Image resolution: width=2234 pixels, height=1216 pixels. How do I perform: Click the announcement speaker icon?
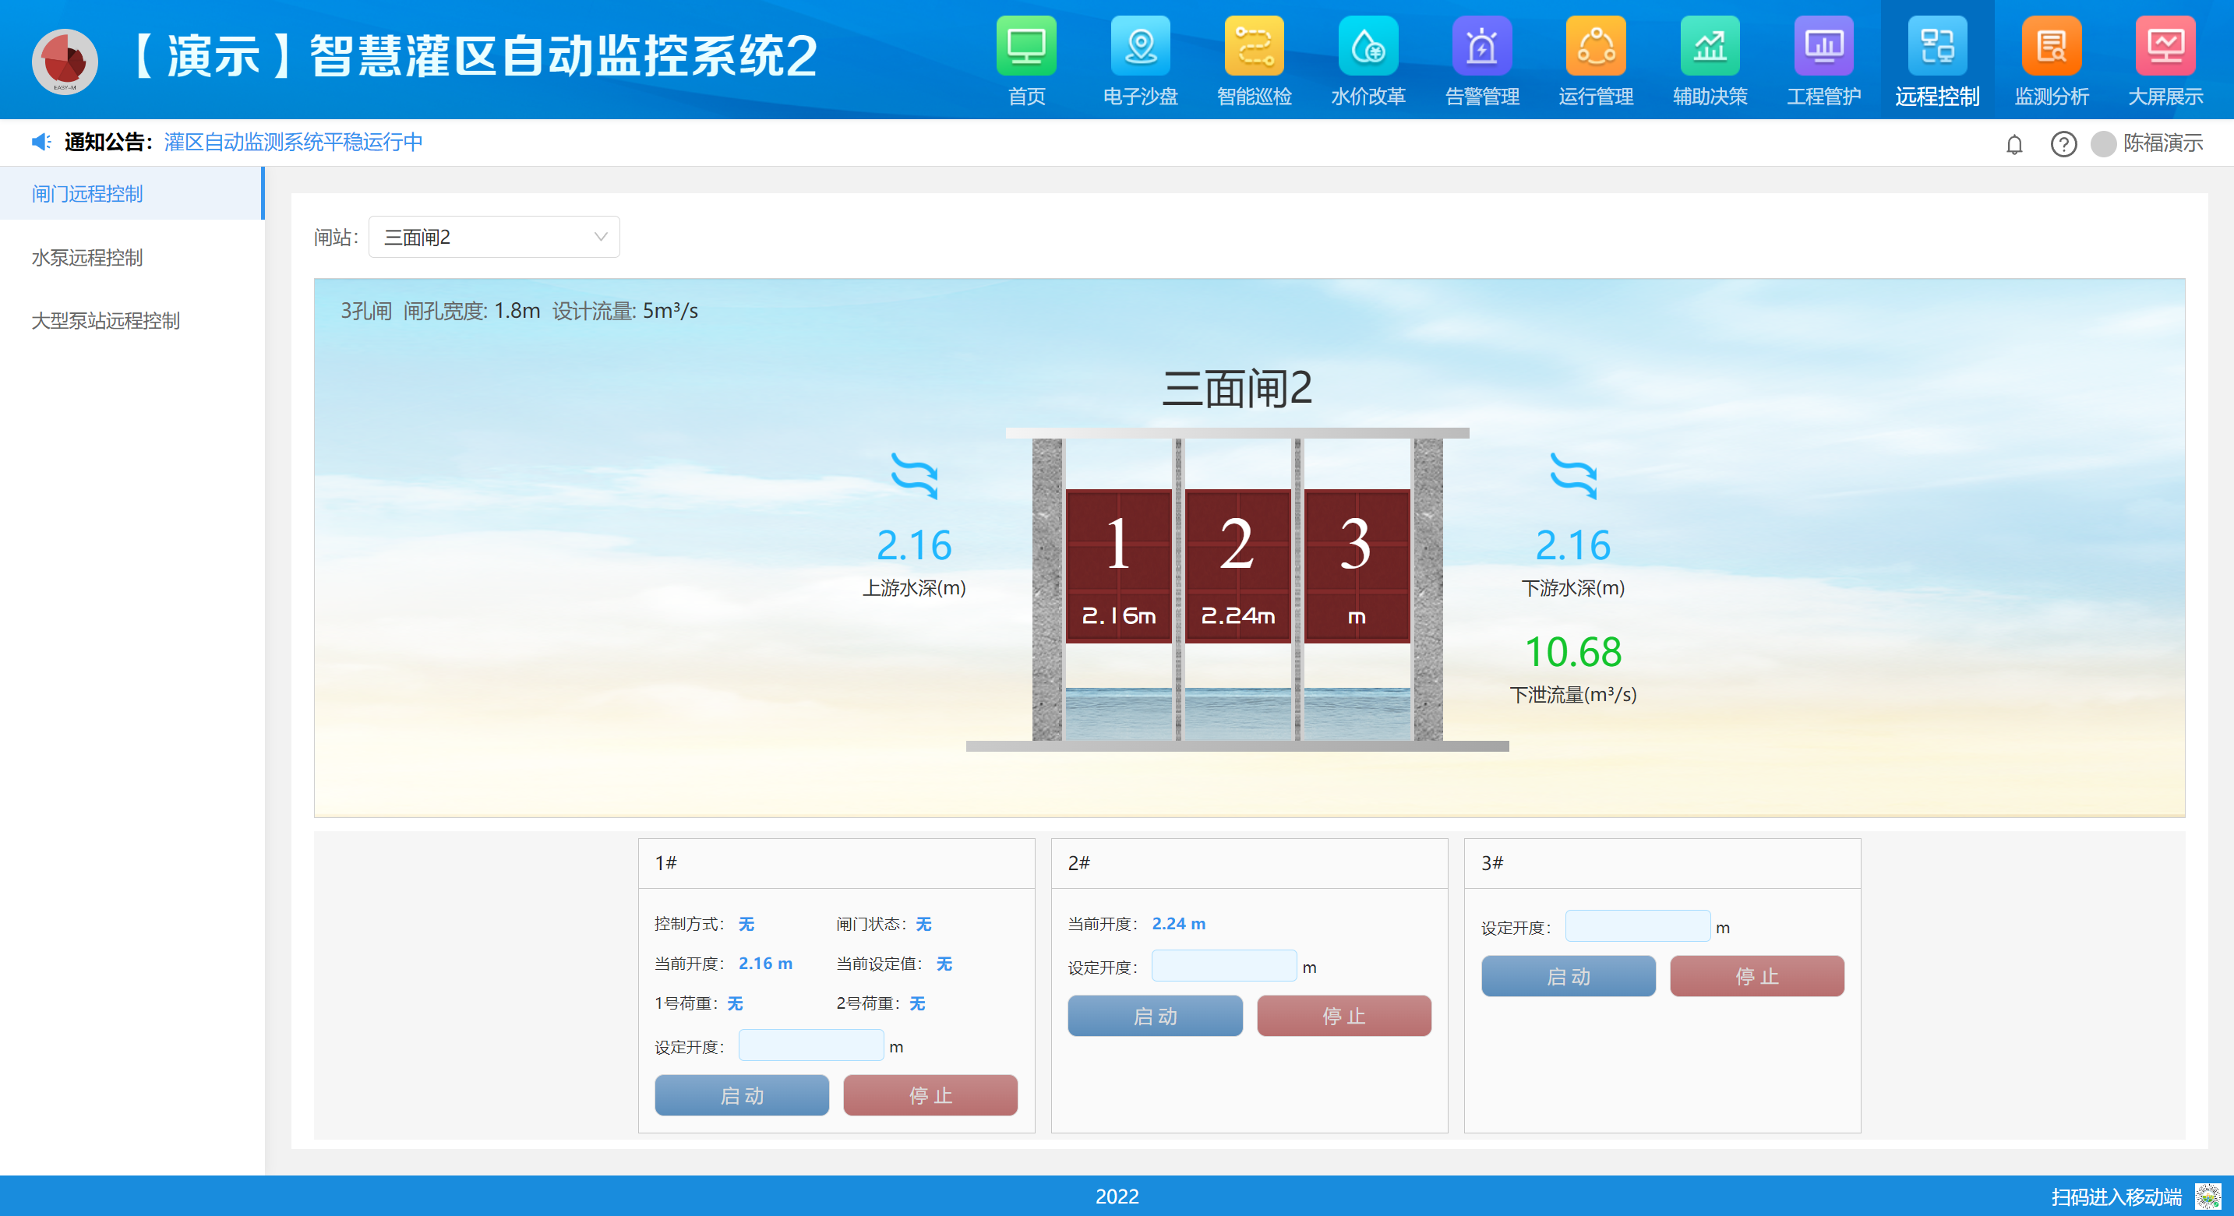(41, 141)
